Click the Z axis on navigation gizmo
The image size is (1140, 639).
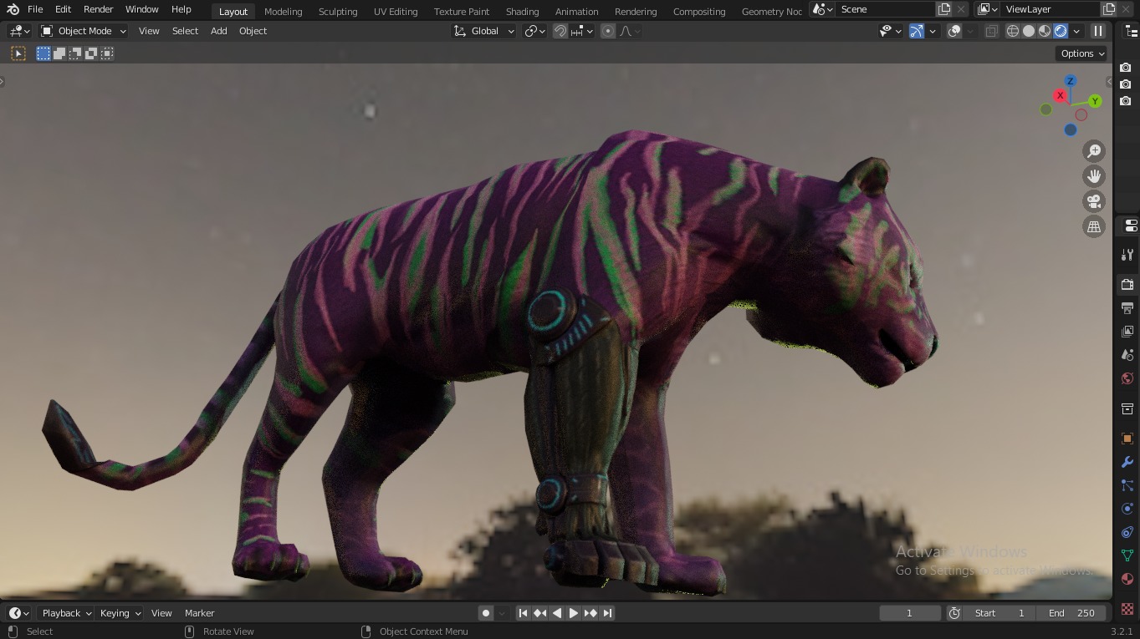tap(1070, 81)
